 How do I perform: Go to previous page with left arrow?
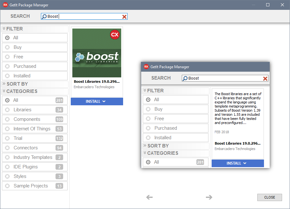pos(149,197)
